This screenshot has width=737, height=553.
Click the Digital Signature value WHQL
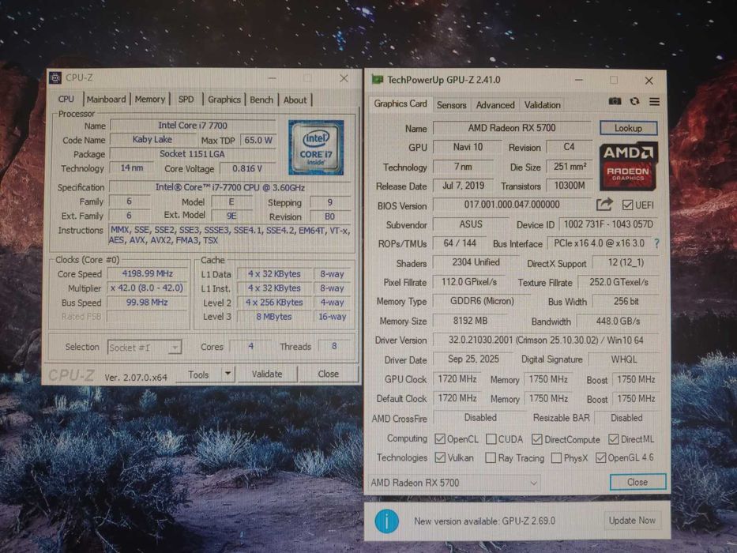point(624,359)
